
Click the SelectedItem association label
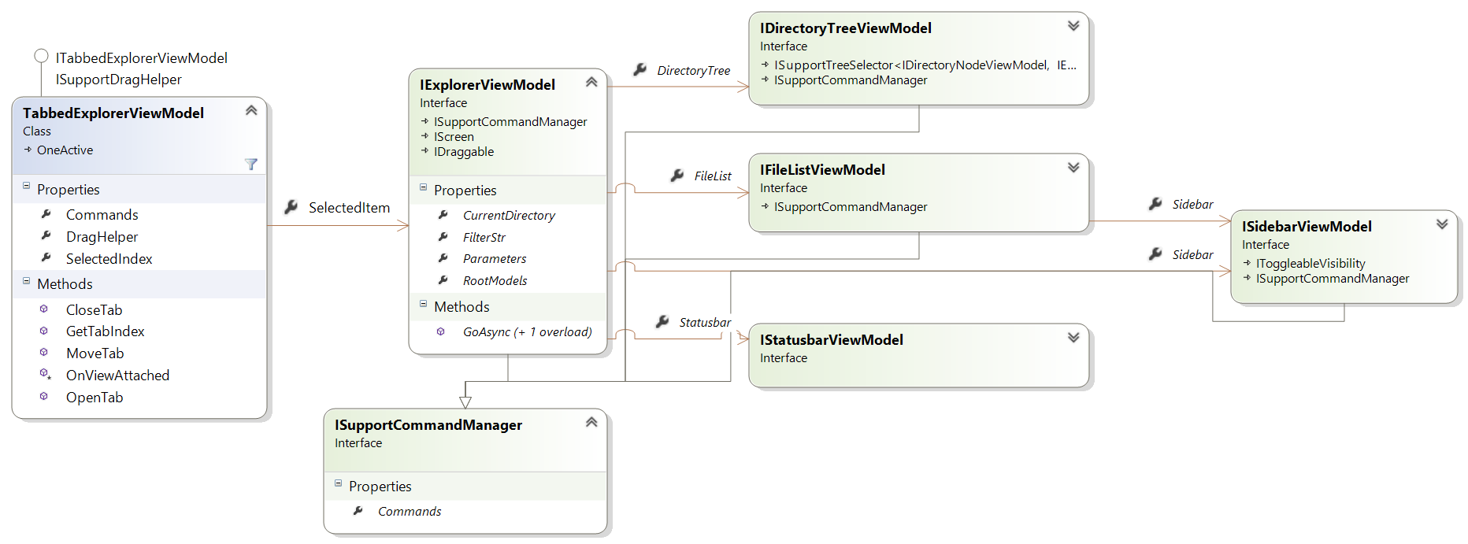tap(350, 207)
